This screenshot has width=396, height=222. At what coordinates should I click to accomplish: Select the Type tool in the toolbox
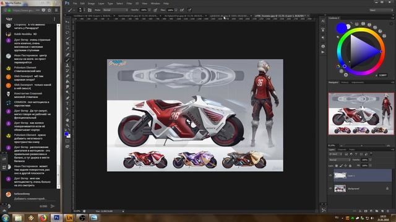[x=67, y=104]
